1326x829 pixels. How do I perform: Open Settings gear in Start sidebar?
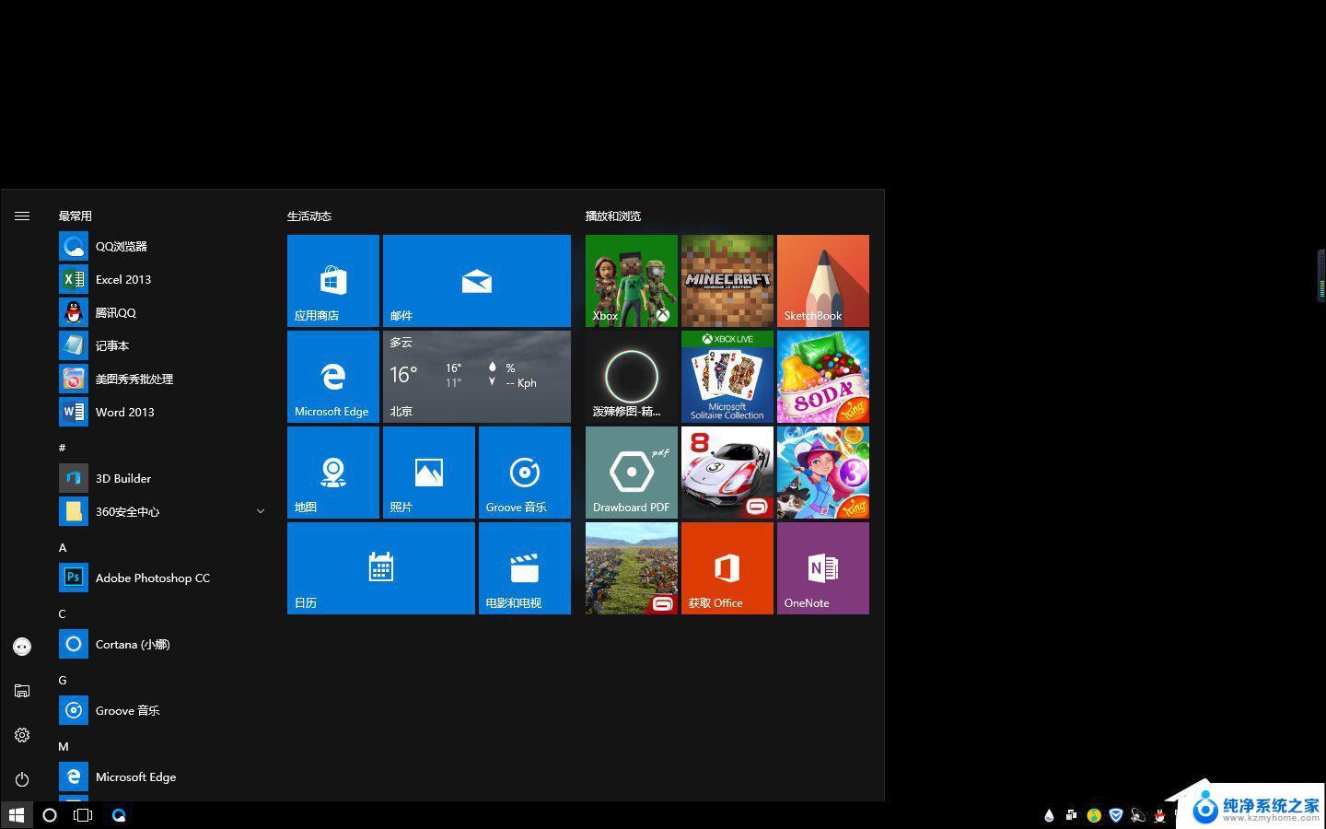[x=22, y=735]
